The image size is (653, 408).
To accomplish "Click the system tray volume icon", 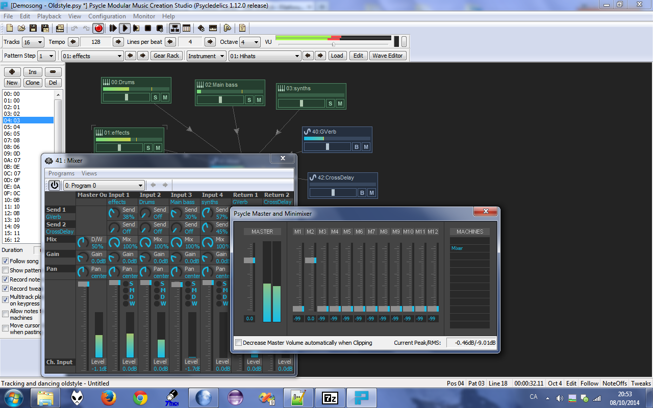I will click(x=560, y=398).
